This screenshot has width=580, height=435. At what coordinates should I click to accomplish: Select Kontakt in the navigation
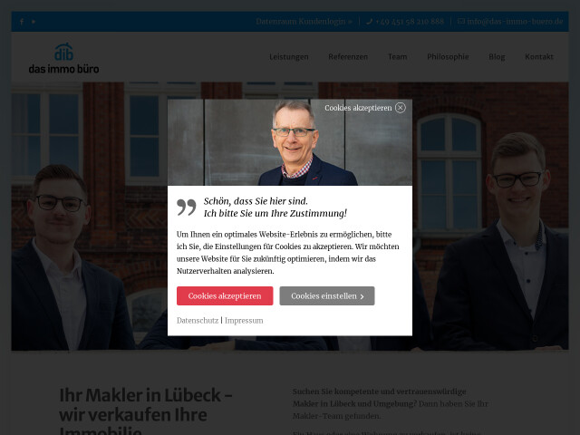click(x=539, y=57)
